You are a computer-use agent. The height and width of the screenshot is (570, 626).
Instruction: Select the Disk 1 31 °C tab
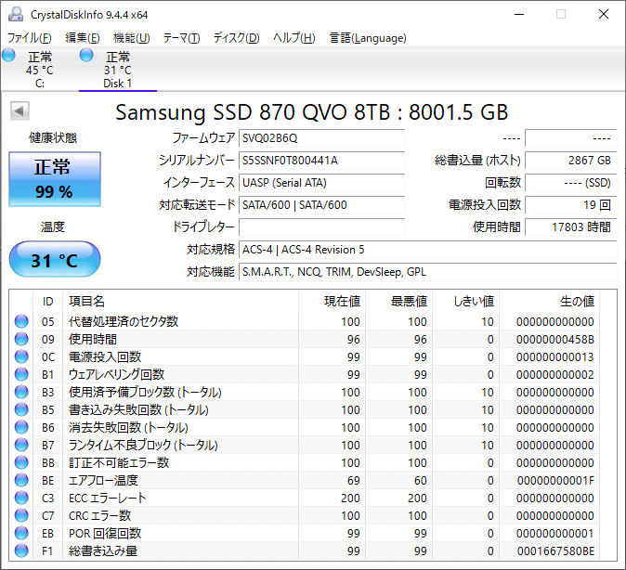click(x=117, y=70)
